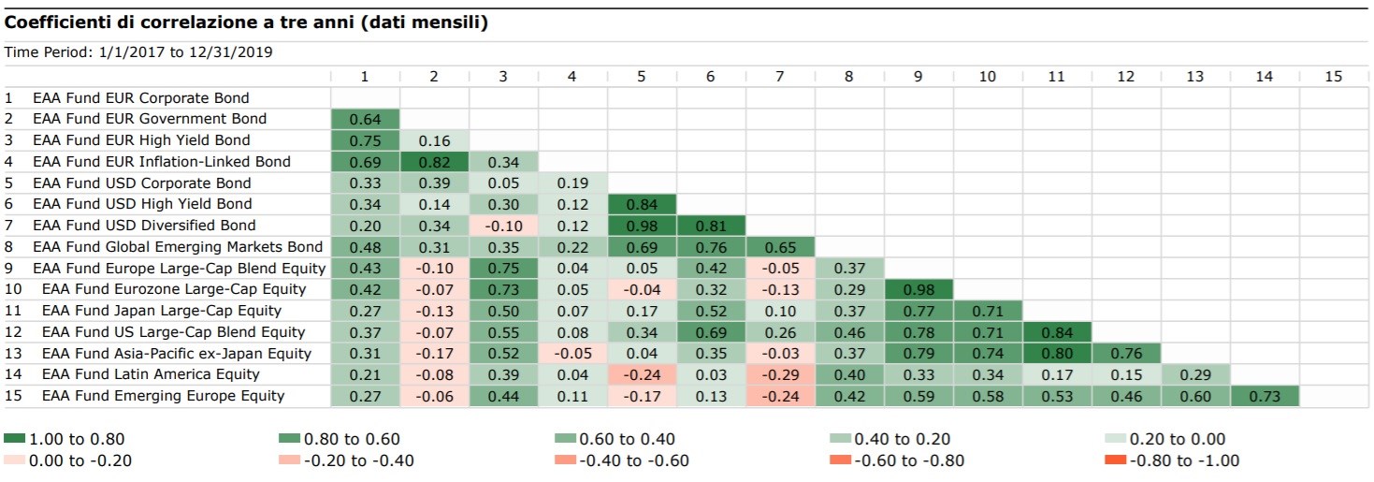Screen dimensions: 1374x482
Task: Click the EAA Fund Japan Large-Cap Equity label
Action: (x=161, y=311)
